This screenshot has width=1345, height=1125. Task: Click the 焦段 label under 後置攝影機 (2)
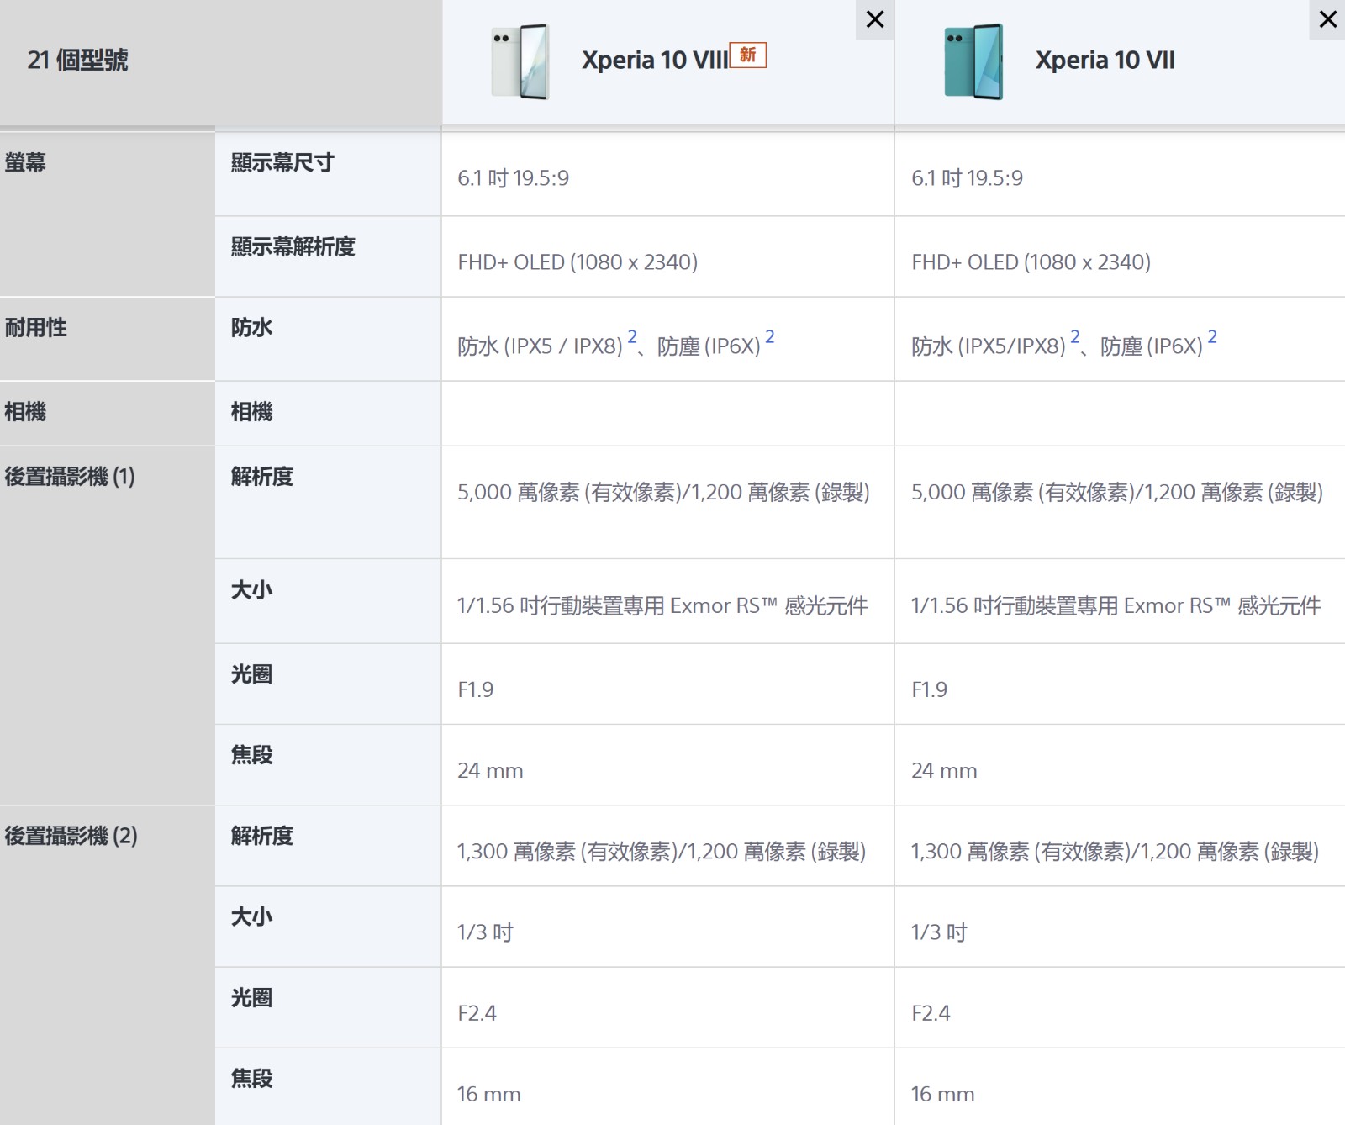click(x=252, y=1079)
